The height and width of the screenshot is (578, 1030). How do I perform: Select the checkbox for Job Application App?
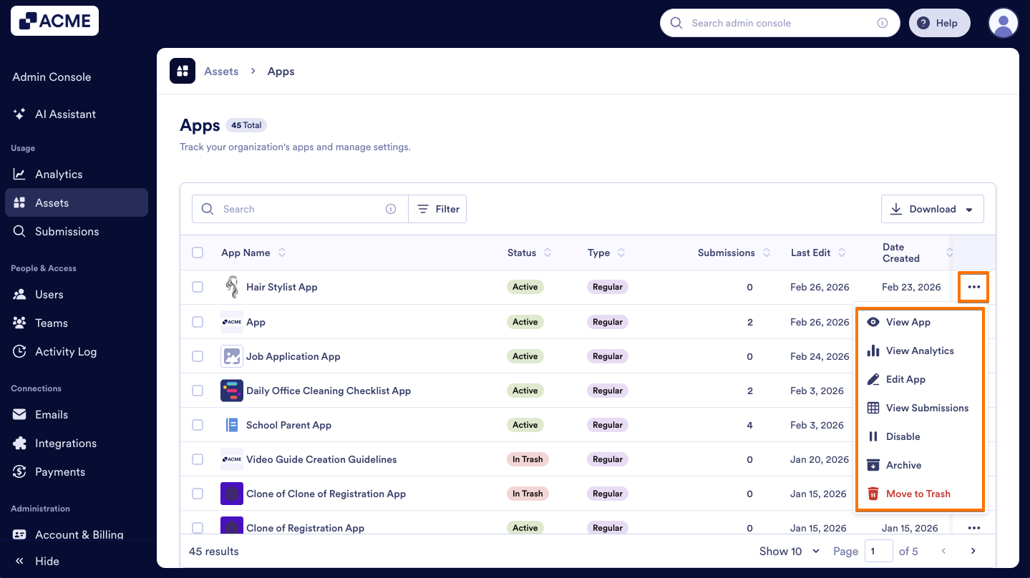coord(198,356)
